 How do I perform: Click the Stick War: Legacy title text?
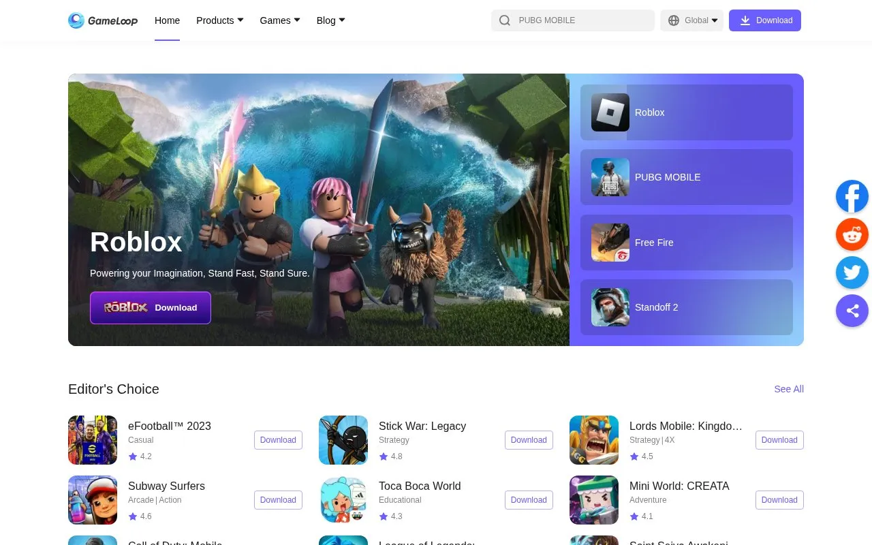pos(422,426)
